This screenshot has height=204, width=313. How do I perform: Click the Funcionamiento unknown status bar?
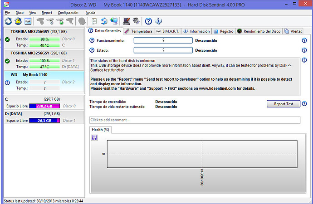coord(163,40)
